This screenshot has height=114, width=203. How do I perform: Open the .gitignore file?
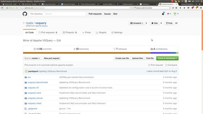coord(32,109)
